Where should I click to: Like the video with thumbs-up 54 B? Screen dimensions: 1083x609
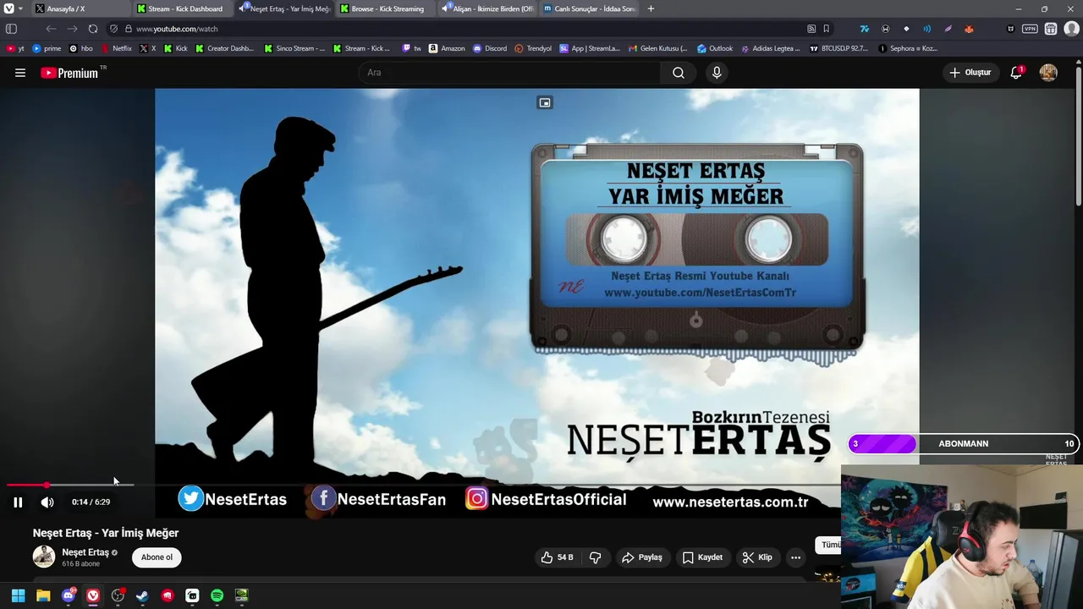[558, 557]
